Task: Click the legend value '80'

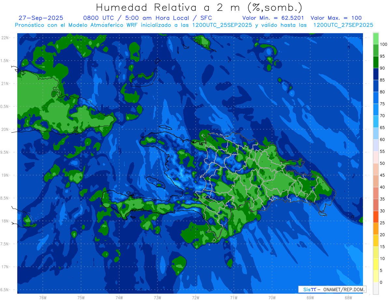Action: click(382, 92)
